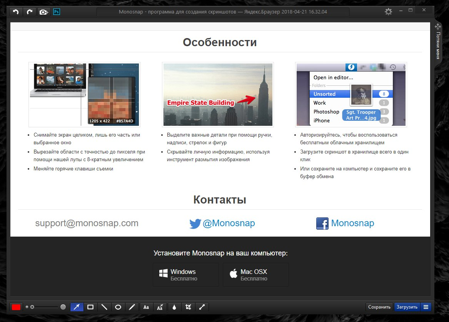Select the Rectangle shape tool
Image resolution: width=449 pixels, height=322 pixels.
point(90,307)
